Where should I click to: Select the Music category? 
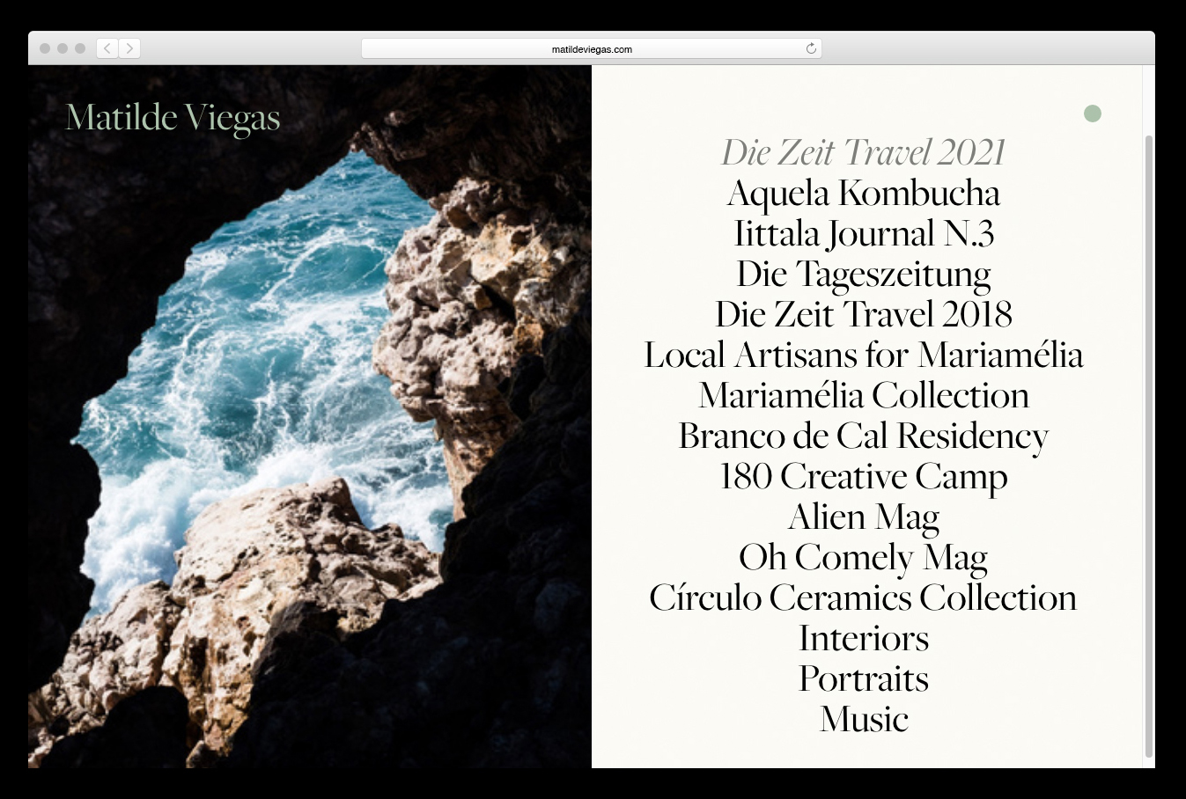click(864, 719)
